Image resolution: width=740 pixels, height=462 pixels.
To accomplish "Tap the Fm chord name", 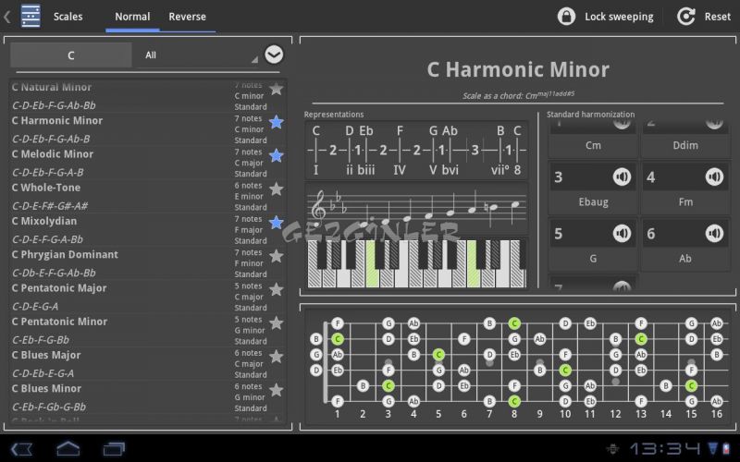I will click(x=685, y=201).
